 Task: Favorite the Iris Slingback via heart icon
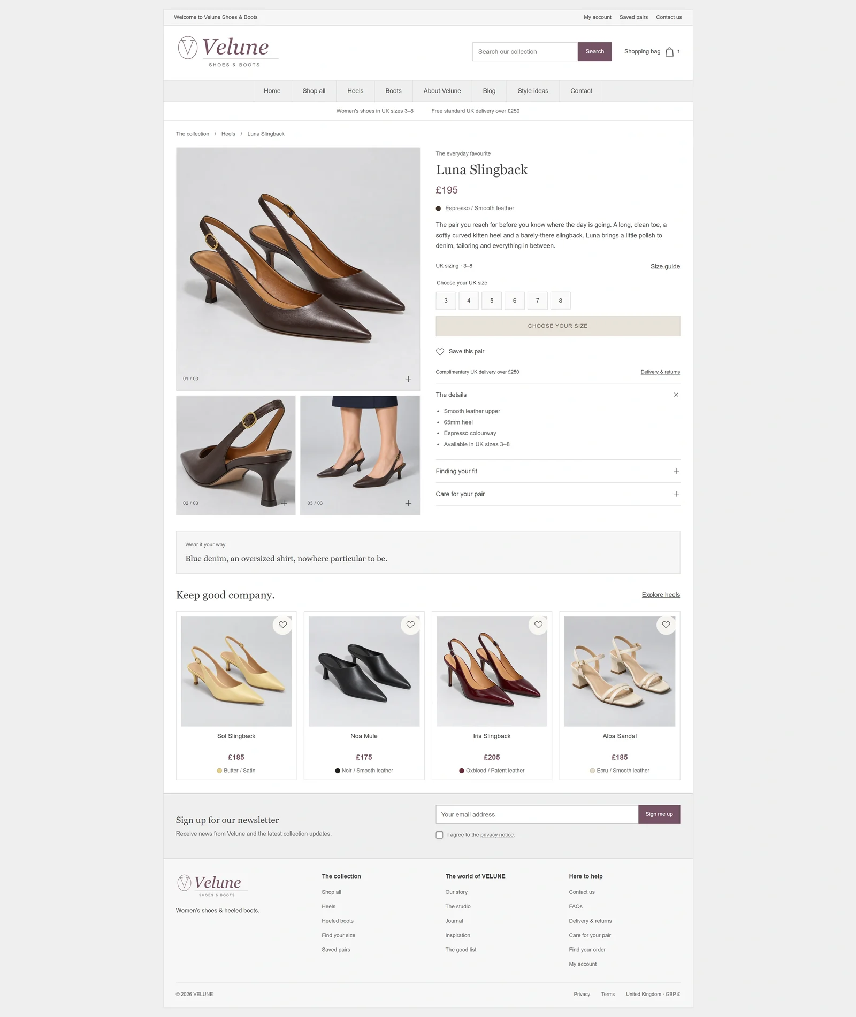point(538,625)
